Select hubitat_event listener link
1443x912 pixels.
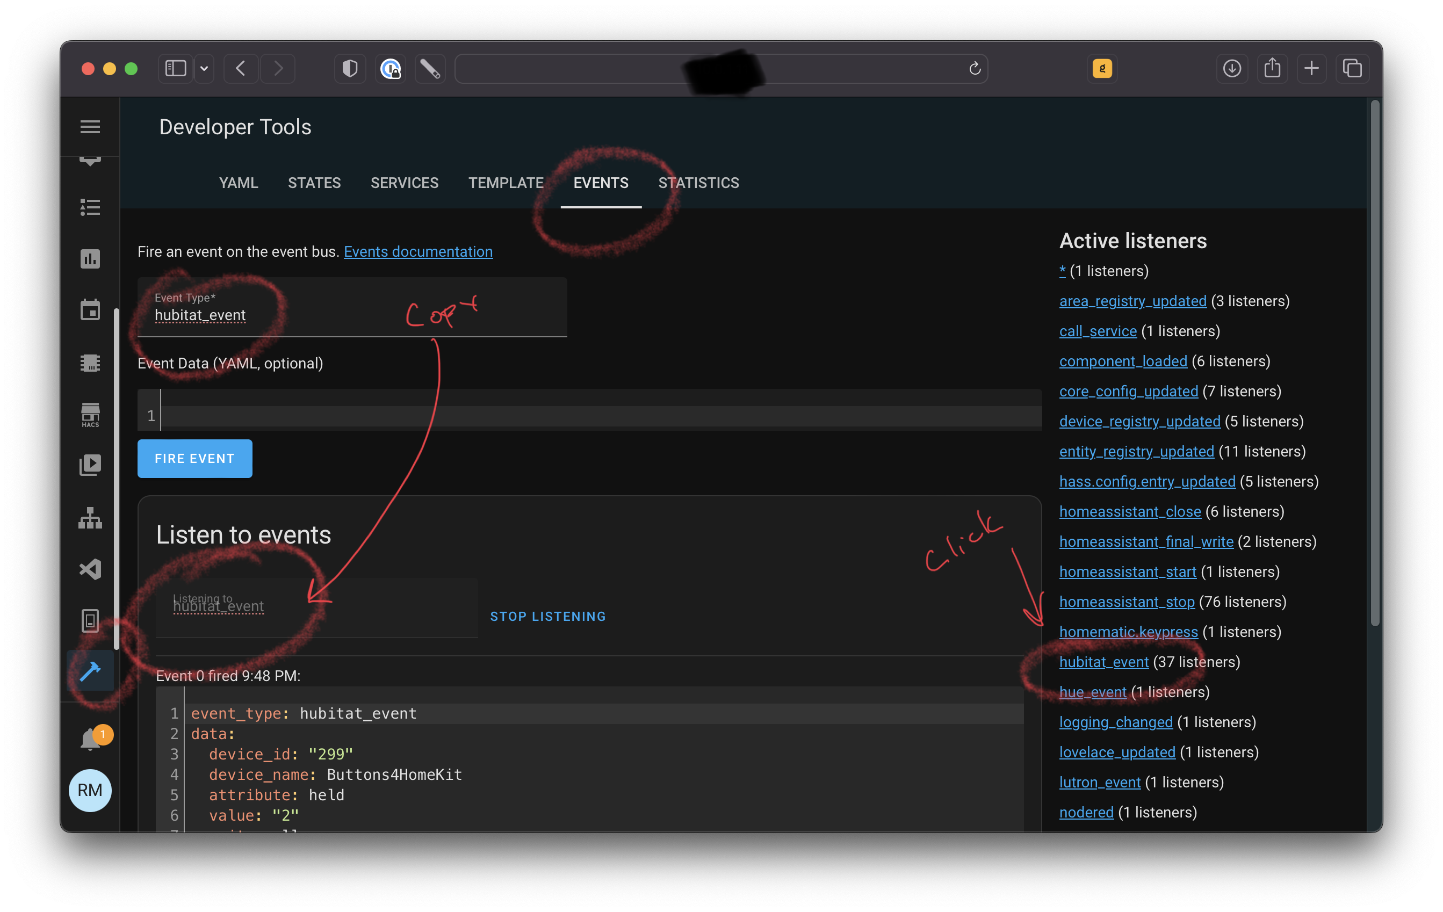[1104, 662]
